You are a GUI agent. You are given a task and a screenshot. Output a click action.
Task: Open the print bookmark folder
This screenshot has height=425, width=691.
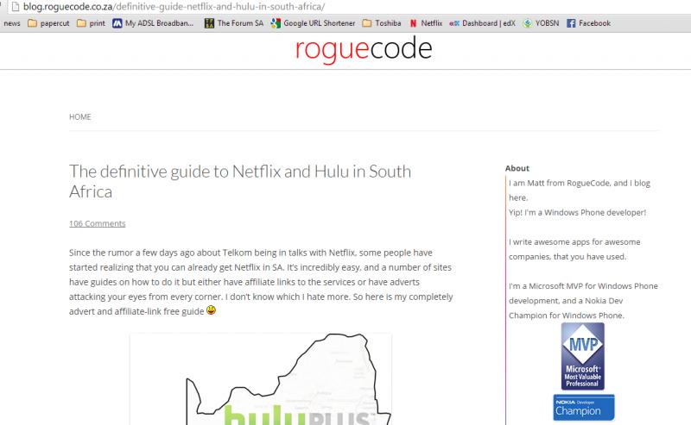coord(92,23)
